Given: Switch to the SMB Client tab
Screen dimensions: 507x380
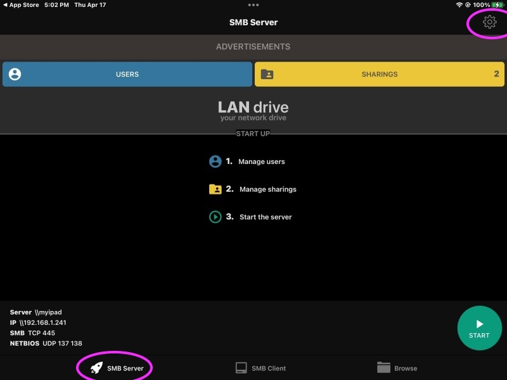Looking at the screenshot, I should coord(260,368).
